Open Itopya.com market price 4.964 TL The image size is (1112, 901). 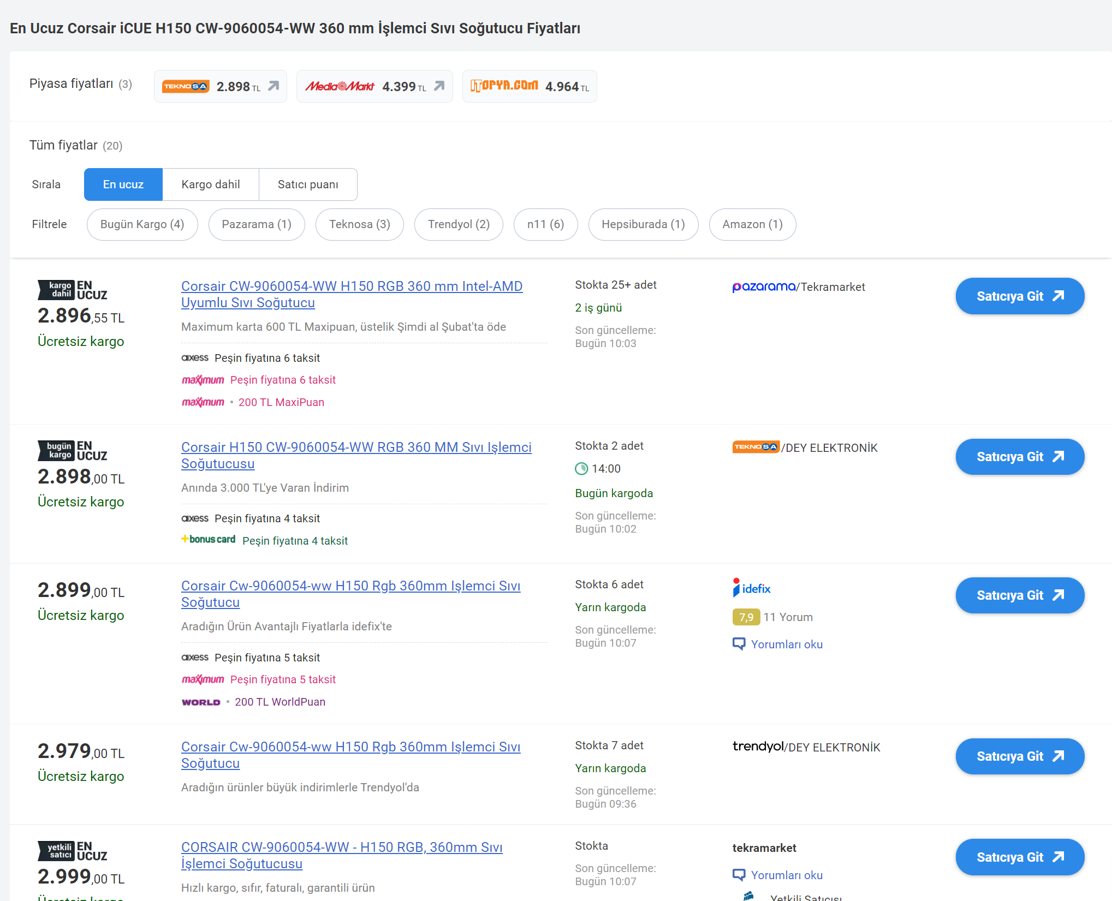pyautogui.click(x=530, y=86)
